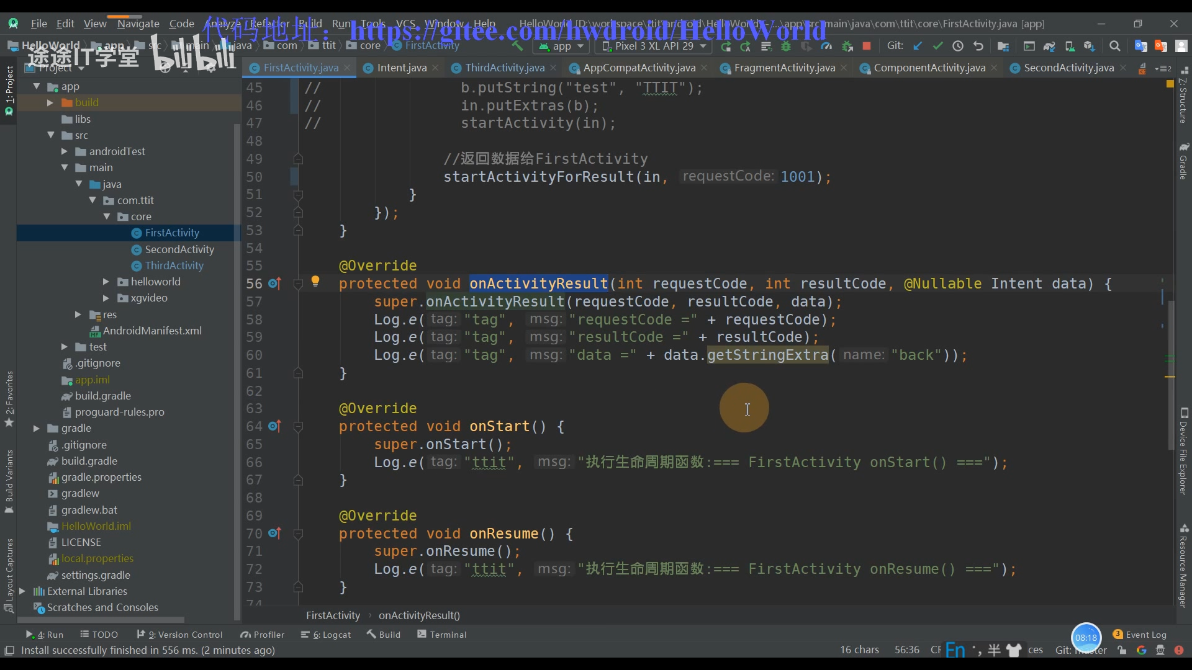The image size is (1192, 670).
Task: Collapse the com.ttit package node
Action: [x=93, y=200]
